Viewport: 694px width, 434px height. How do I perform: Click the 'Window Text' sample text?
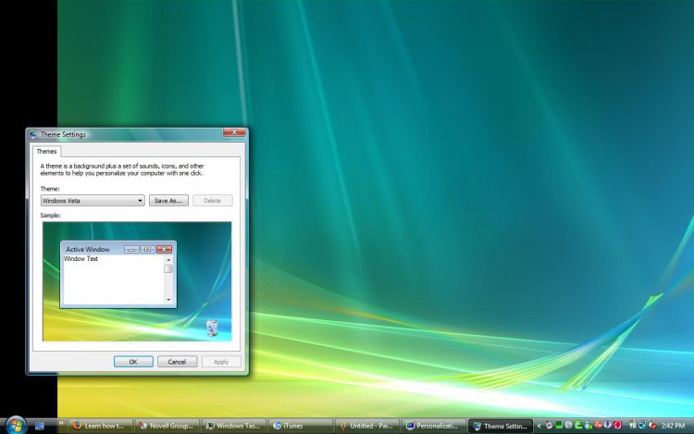(x=81, y=259)
